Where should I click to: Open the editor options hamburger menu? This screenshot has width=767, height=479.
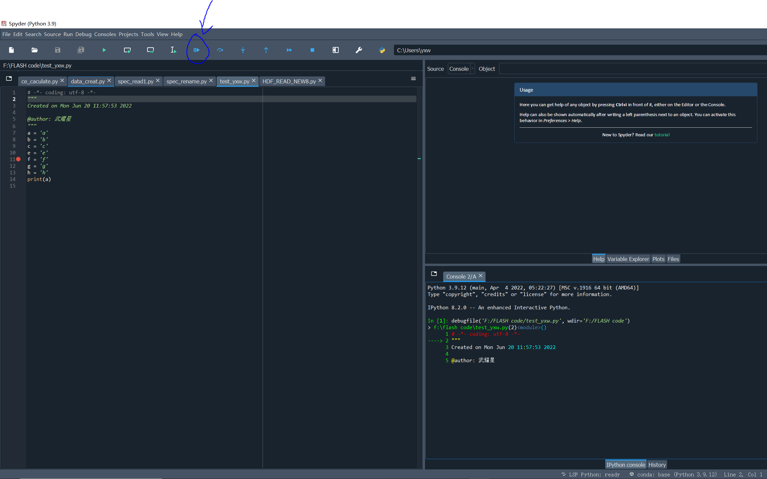413,78
